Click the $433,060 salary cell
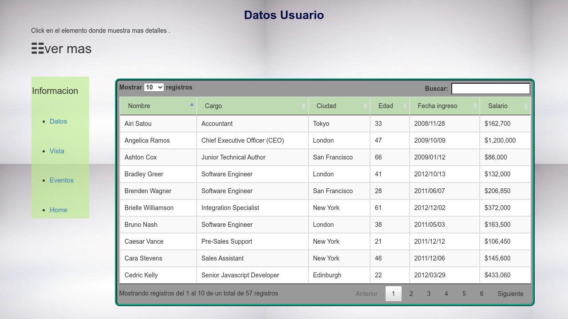Image resolution: width=568 pixels, height=319 pixels. [505, 275]
